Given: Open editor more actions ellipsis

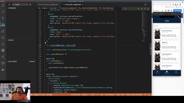Looking at the screenshot, I should pos(149,5).
